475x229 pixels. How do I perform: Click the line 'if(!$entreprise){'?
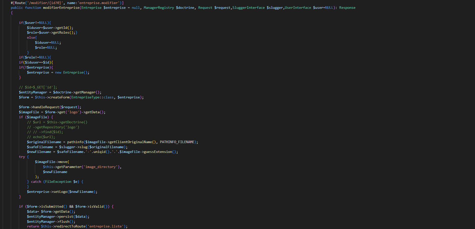36,68
